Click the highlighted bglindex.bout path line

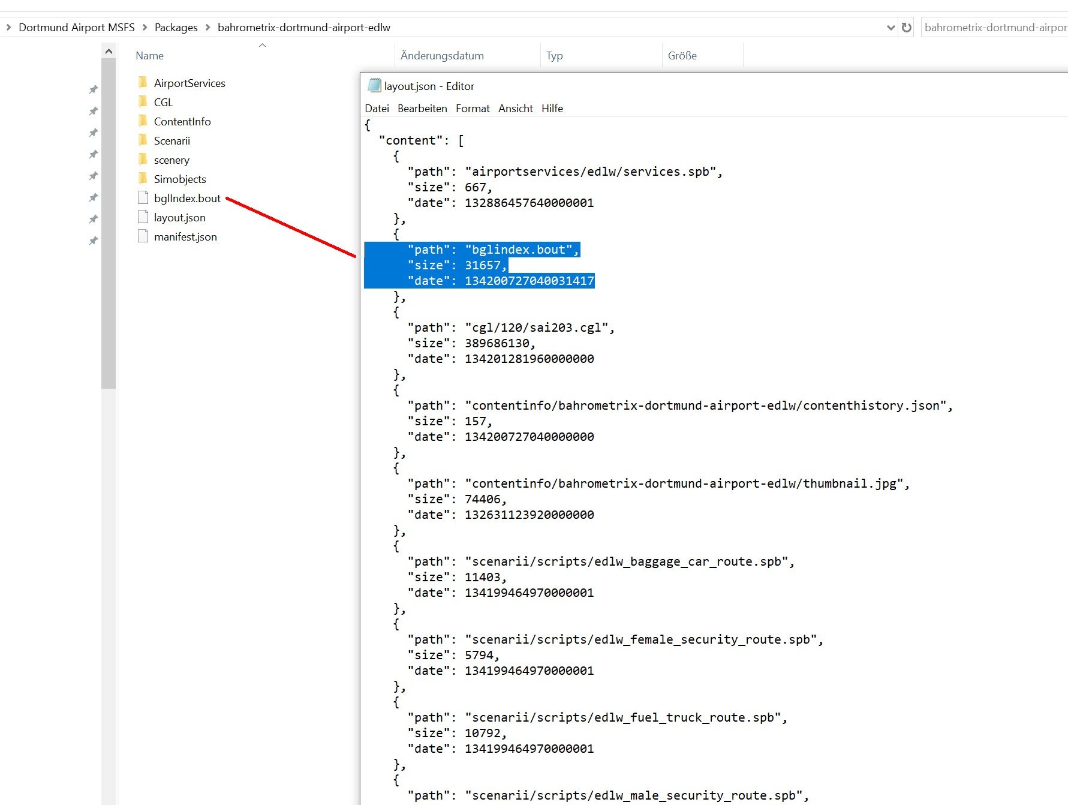point(494,250)
